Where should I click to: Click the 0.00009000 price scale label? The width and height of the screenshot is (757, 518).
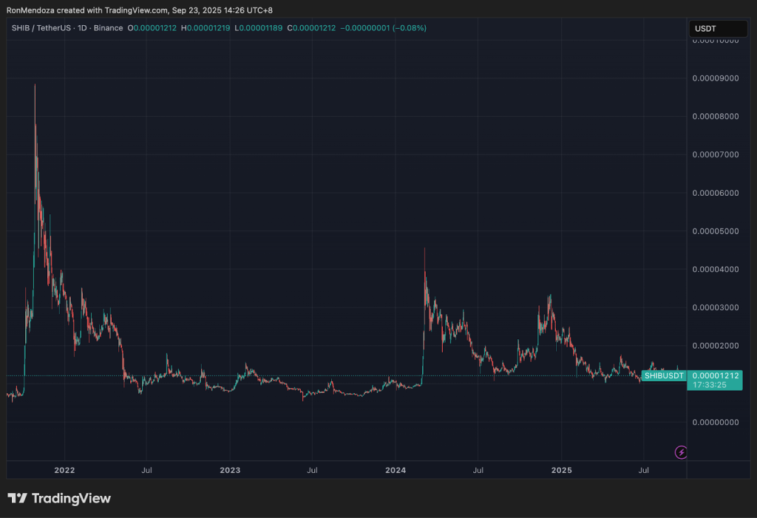tap(714, 78)
